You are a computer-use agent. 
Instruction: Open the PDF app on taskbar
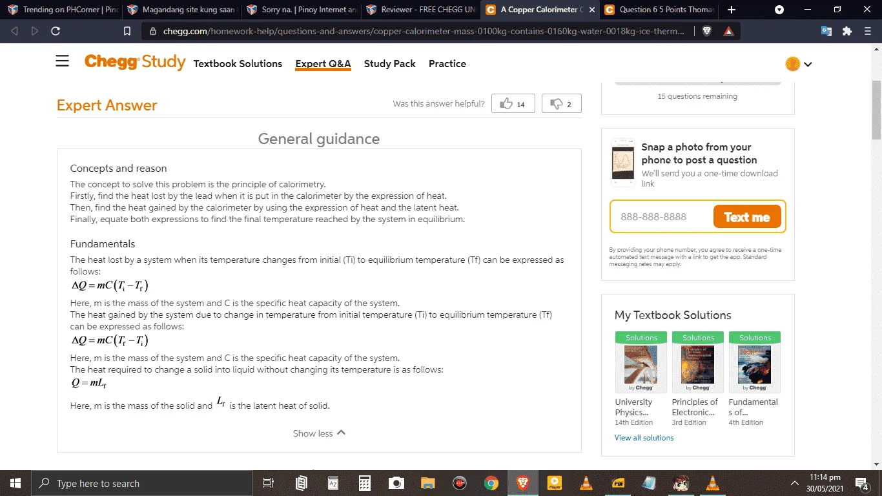(x=618, y=483)
